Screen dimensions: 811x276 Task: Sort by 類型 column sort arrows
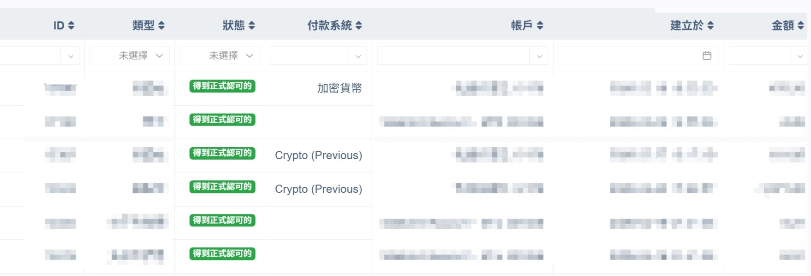(161, 26)
